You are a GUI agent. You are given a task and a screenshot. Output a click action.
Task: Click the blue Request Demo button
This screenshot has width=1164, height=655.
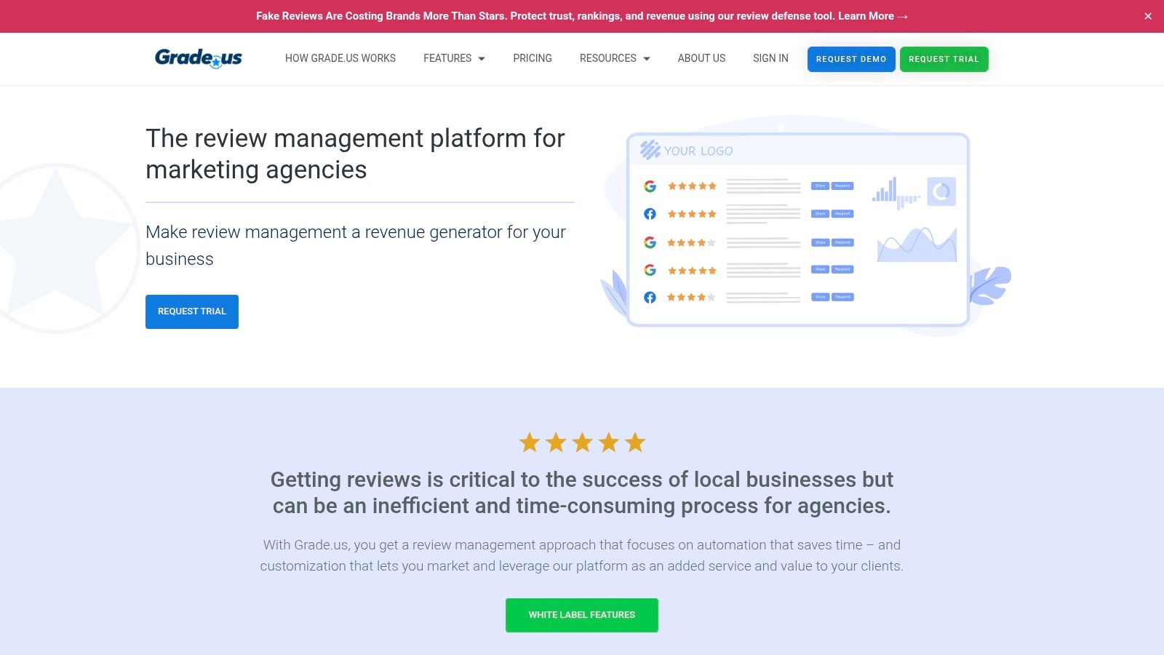point(851,59)
